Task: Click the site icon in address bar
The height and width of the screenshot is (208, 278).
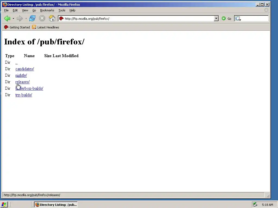Action: click(x=61, y=18)
